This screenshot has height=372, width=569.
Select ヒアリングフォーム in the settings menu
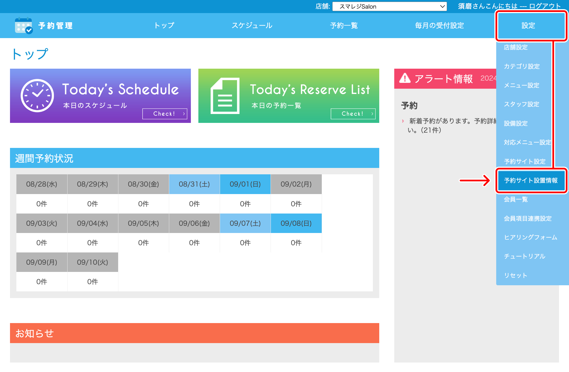point(530,237)
